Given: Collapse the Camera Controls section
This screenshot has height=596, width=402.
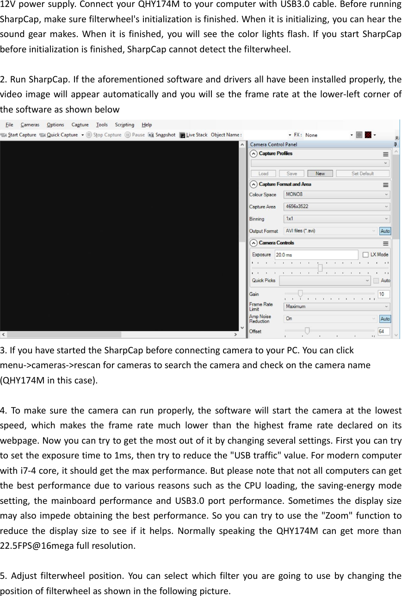Looking at the screenshot, I should click(254, 243).
